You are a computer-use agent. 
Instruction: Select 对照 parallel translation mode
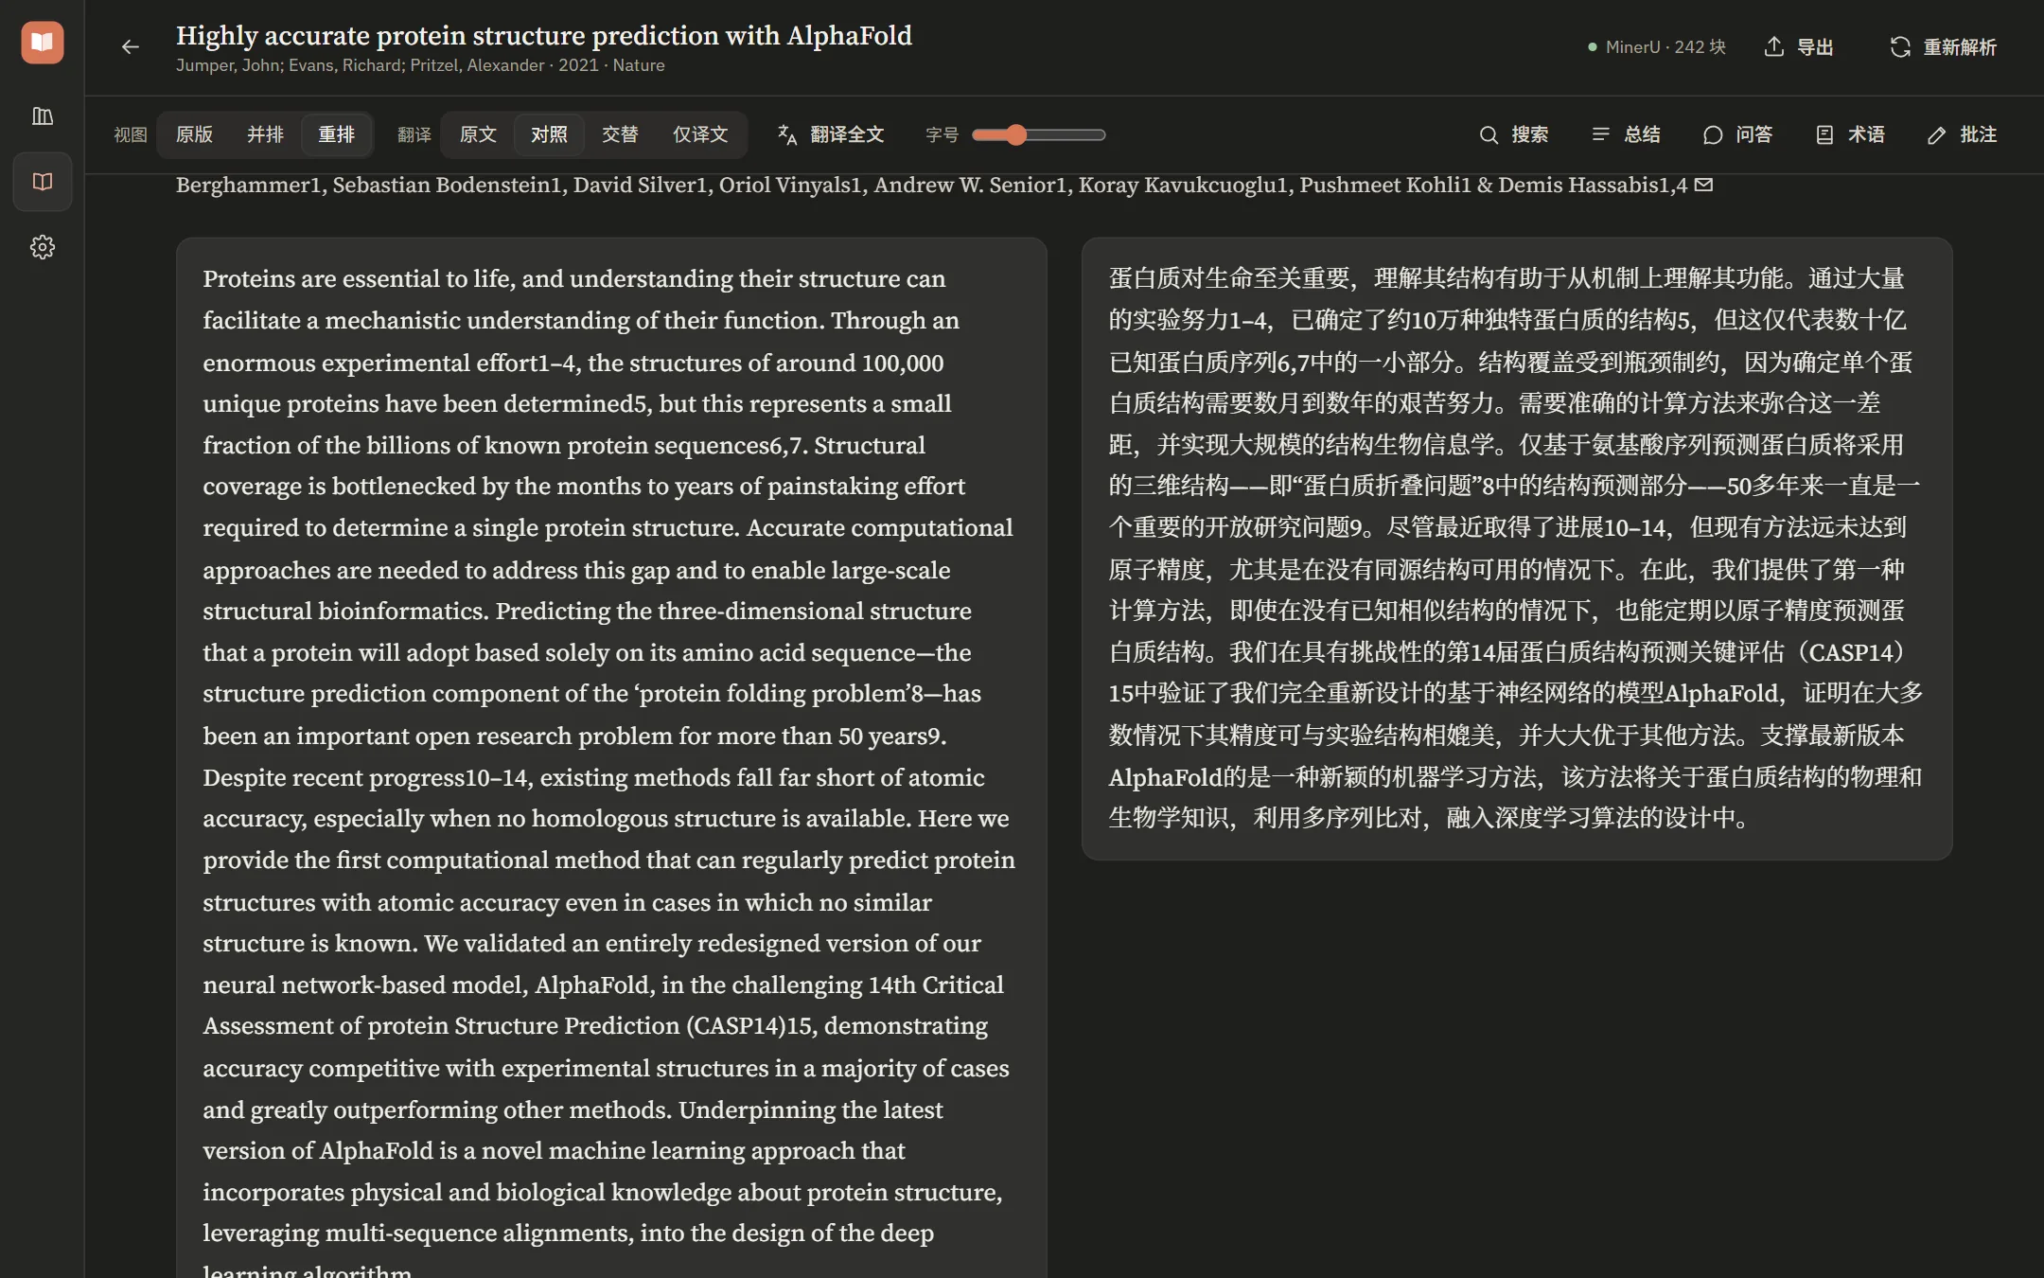click(x=549, y=134)
